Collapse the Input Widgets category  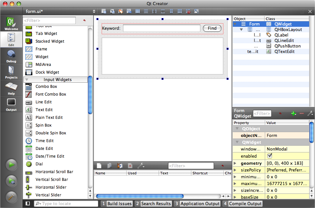pyautogui.click(x=27, y=79)
